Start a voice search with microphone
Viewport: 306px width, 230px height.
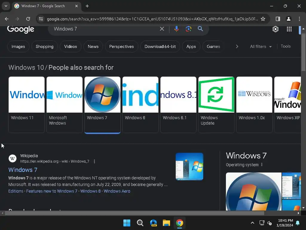tap(176, 29)
